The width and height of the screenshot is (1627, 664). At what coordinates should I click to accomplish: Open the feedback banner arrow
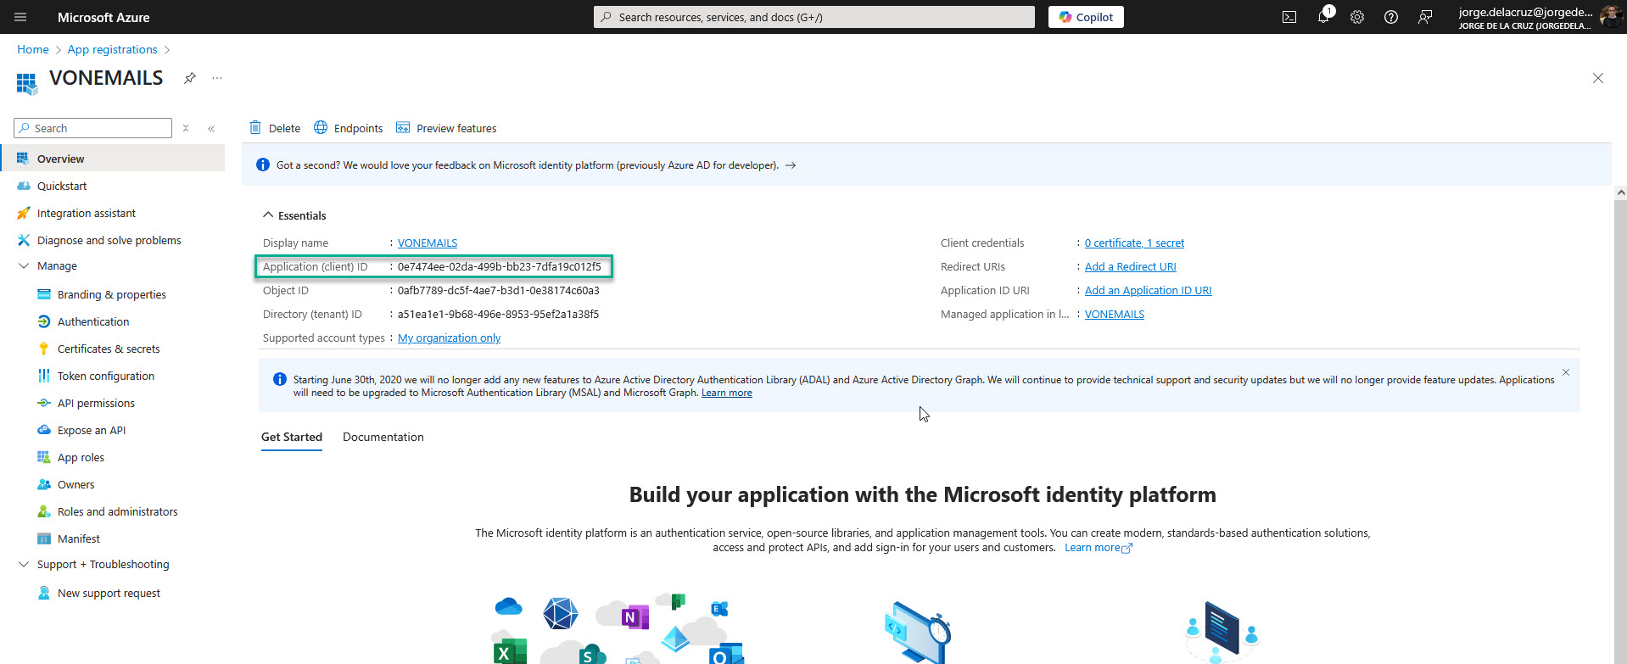791,165
